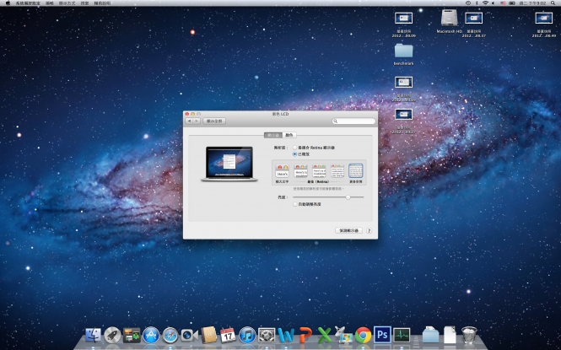
Task: Open the 輔助說明 help menu
Action: coord(102,3)
